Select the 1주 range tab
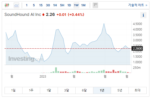The height and width of the screenshot is (100, 153). [x=31, y=90]
